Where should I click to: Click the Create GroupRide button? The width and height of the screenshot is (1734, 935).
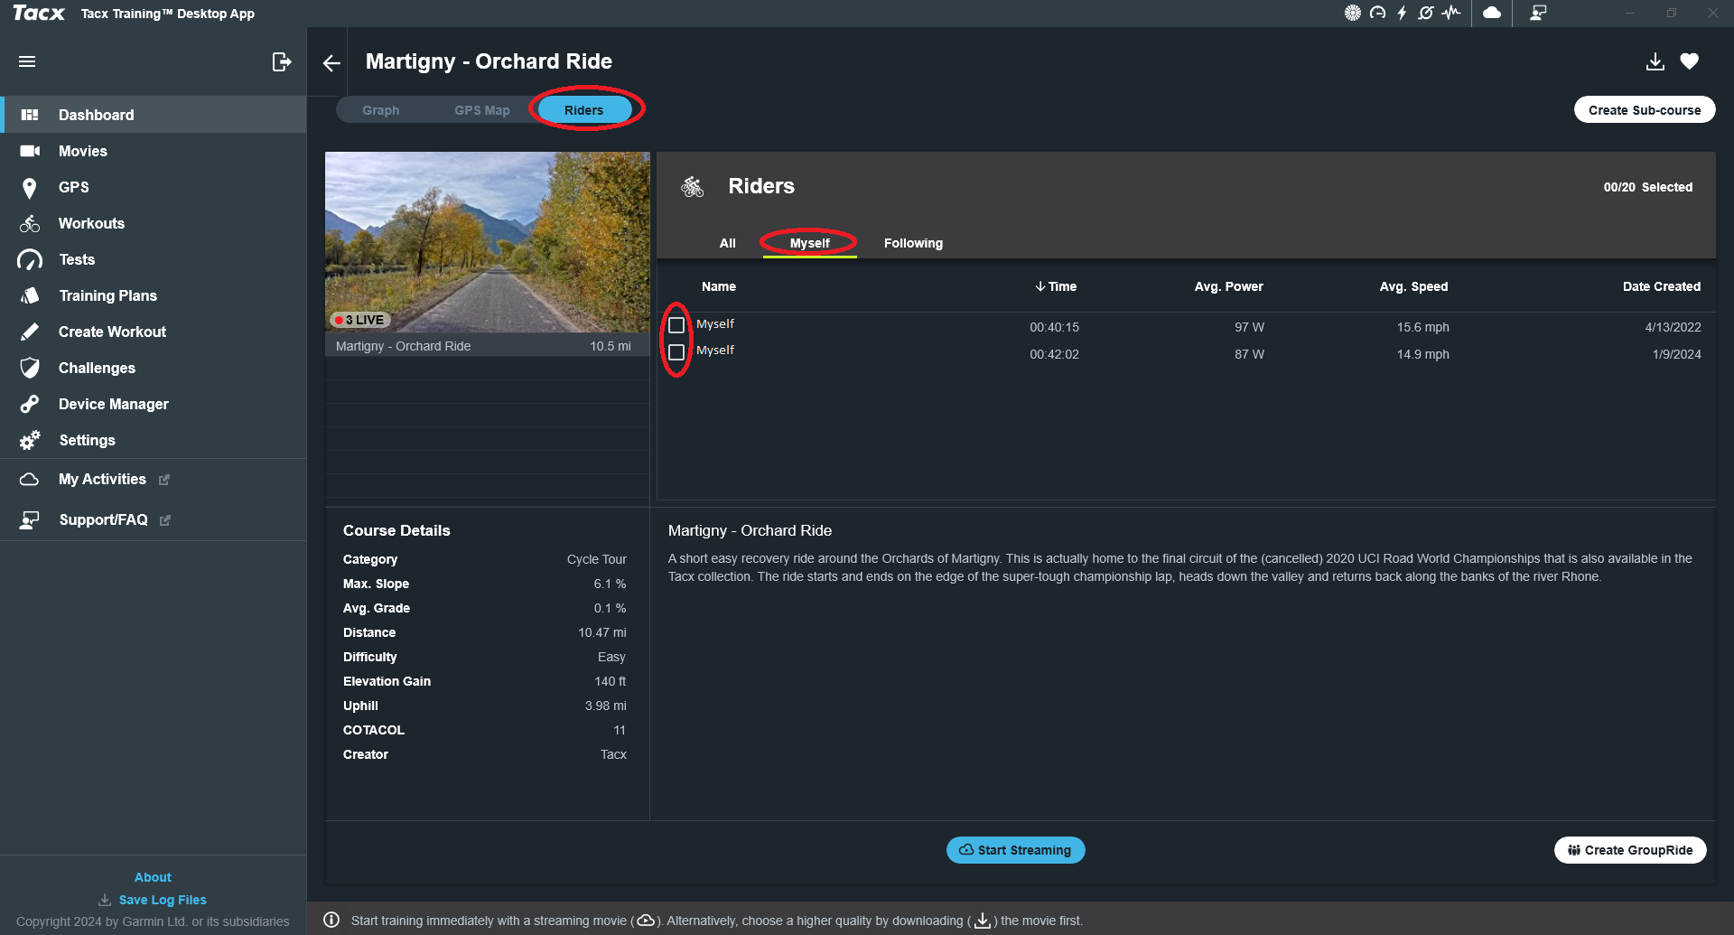(x=1630, y=850)
